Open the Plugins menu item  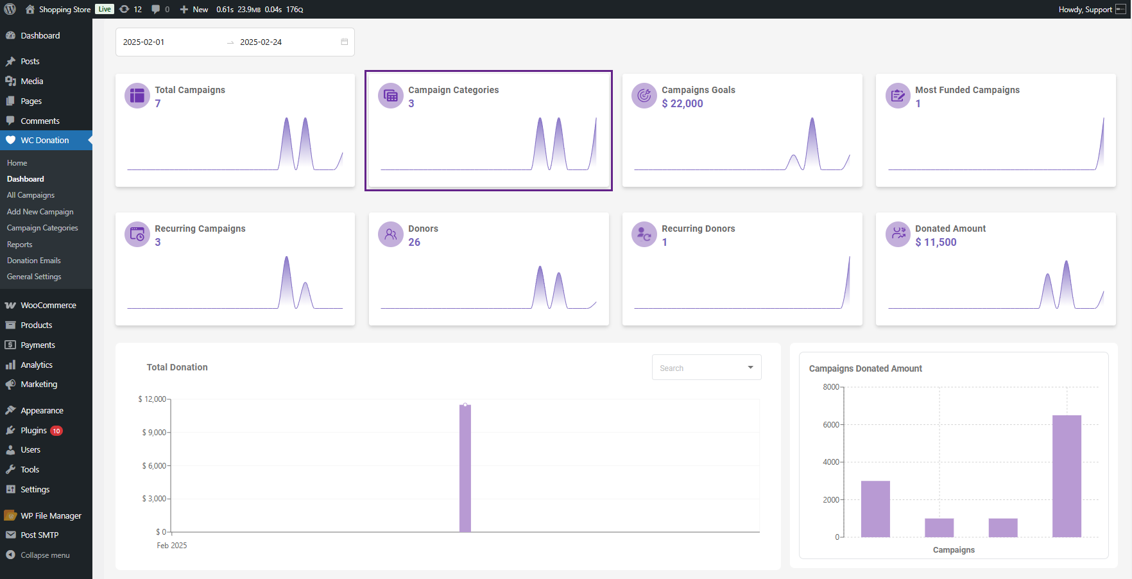33,430
